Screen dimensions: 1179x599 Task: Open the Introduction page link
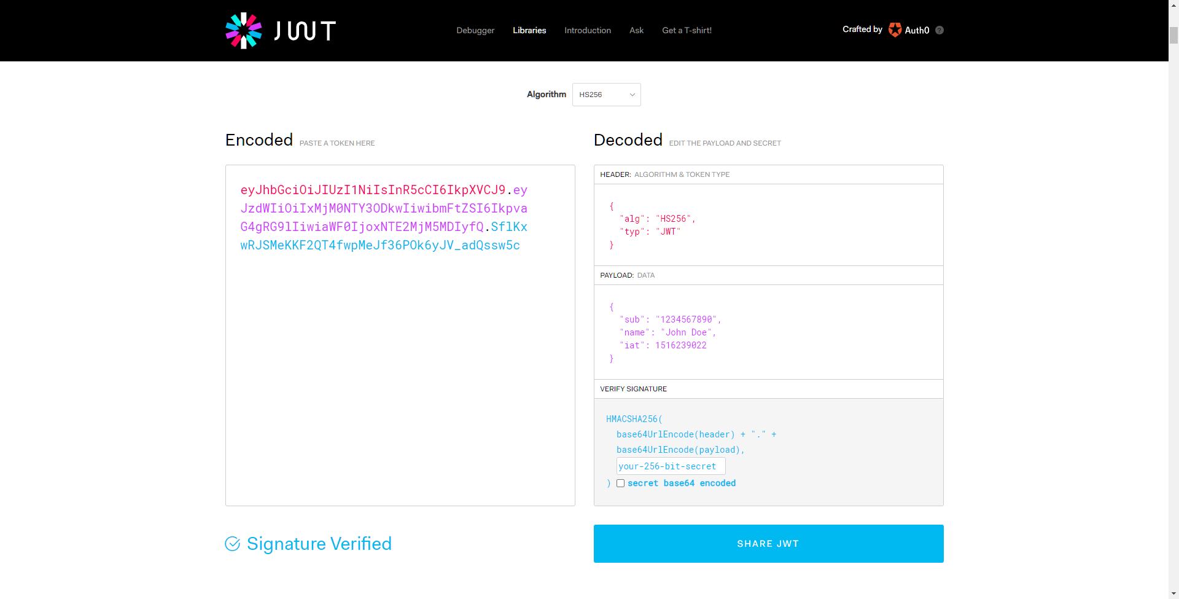coord(588,30)
